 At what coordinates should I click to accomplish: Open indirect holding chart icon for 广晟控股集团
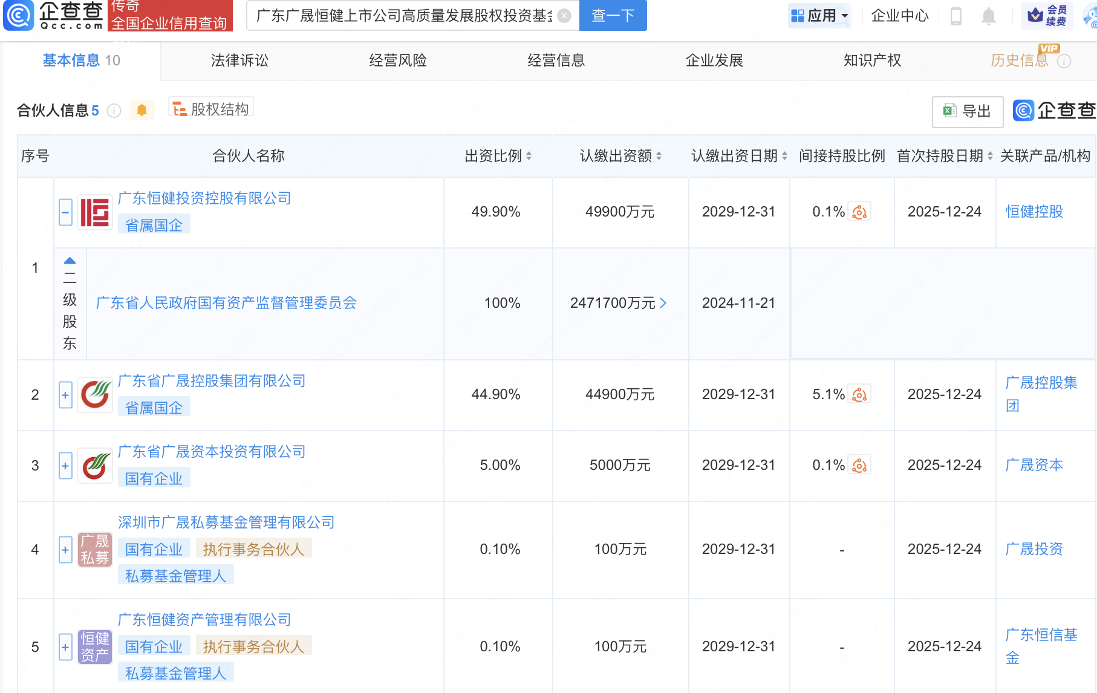pos(859,395)
